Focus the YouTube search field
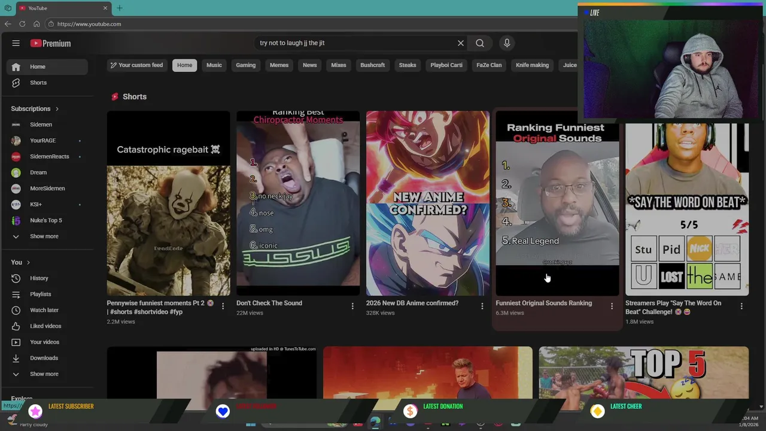The image size is (766, 431). click(x=356, y=43)
